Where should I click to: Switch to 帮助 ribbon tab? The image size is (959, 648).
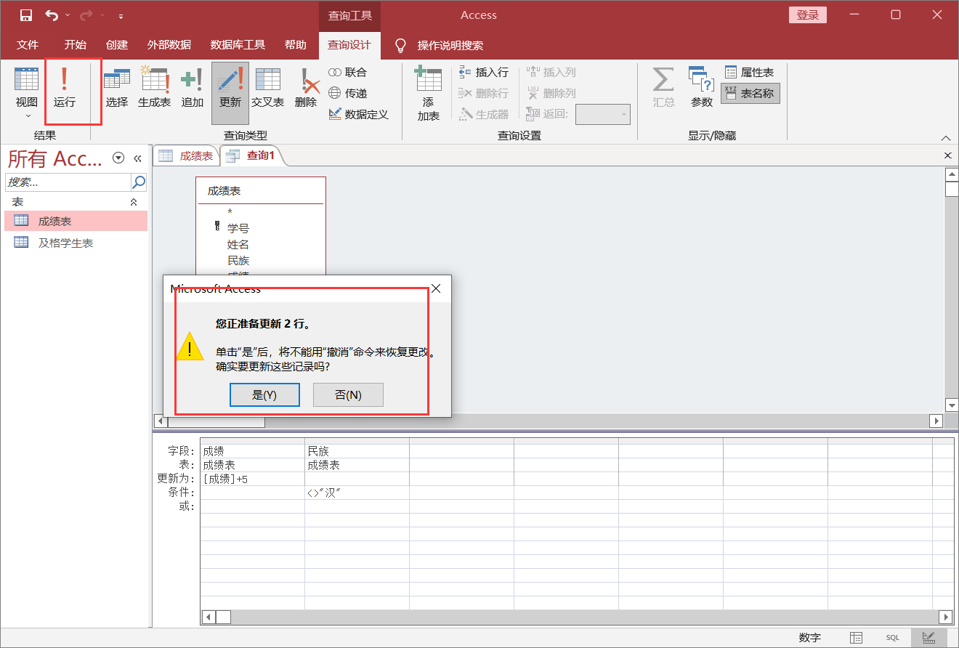[x=296, y=45]
